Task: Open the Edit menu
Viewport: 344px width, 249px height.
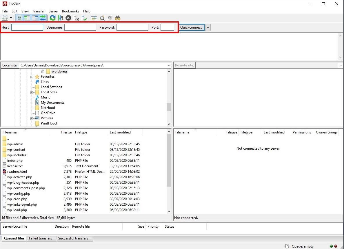Action: (14, 11)
